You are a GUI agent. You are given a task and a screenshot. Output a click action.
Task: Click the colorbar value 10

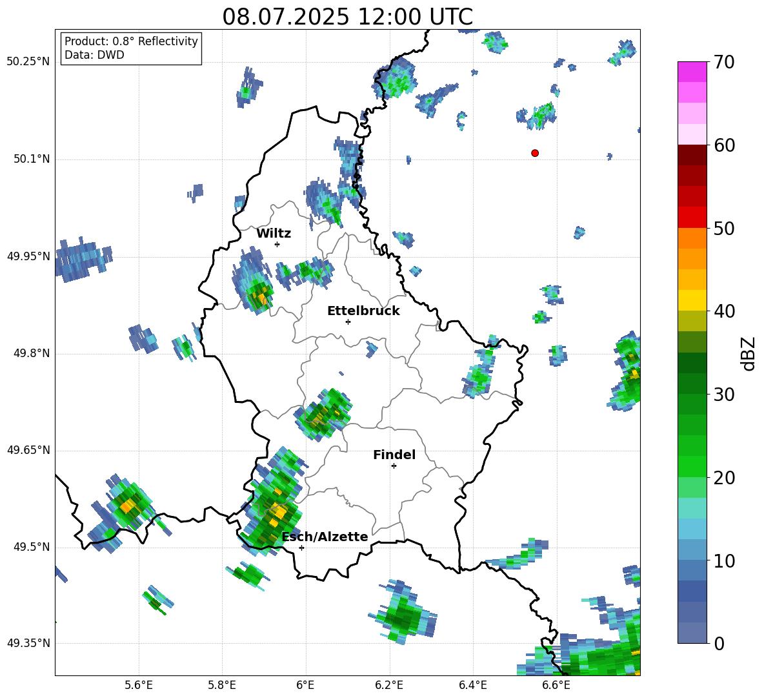point(724,560)
